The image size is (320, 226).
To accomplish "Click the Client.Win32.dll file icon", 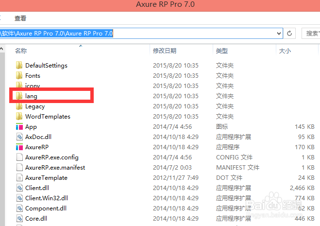I will [19, 198].
